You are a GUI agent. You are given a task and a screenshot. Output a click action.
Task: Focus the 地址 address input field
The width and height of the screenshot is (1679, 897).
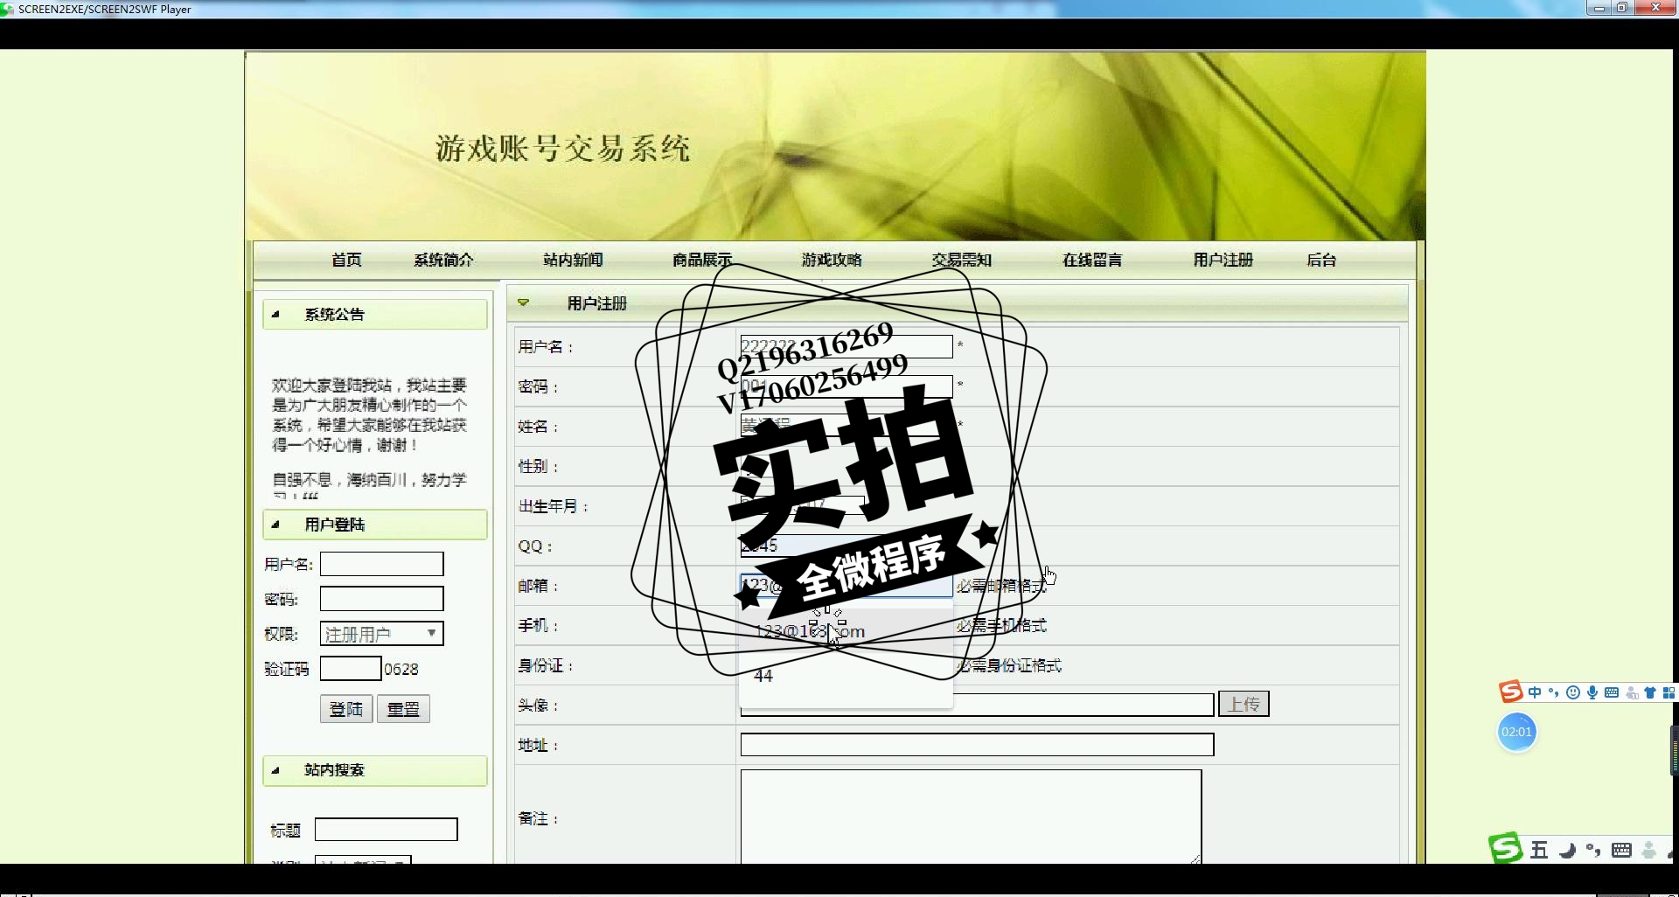click(977, 745)
